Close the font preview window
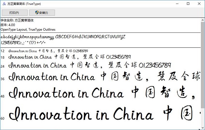The height and width of the screenshot is (130, 205). [199, 4]
